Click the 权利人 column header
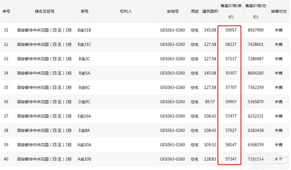 point(126,12)
